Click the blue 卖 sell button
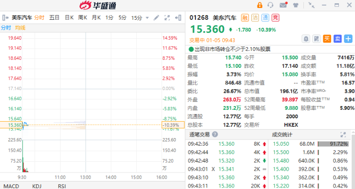This screenshot has height=189, width=355. (337, 39)
